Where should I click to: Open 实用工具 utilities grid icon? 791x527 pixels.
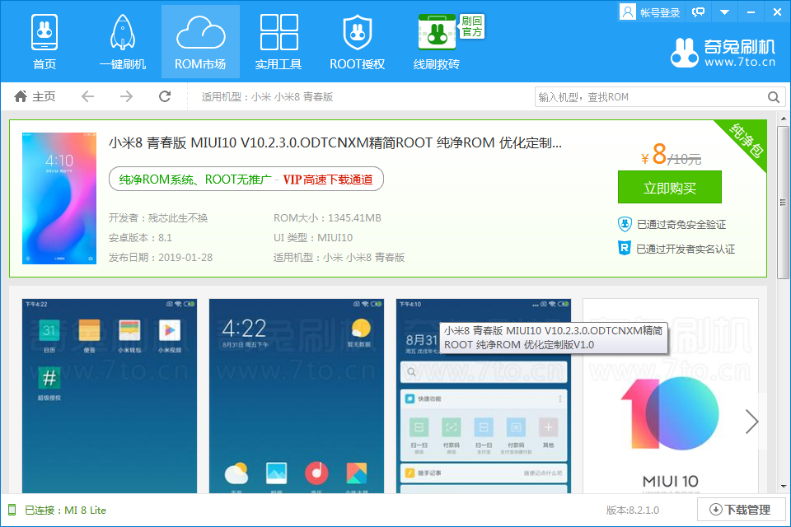click(278, 42)
